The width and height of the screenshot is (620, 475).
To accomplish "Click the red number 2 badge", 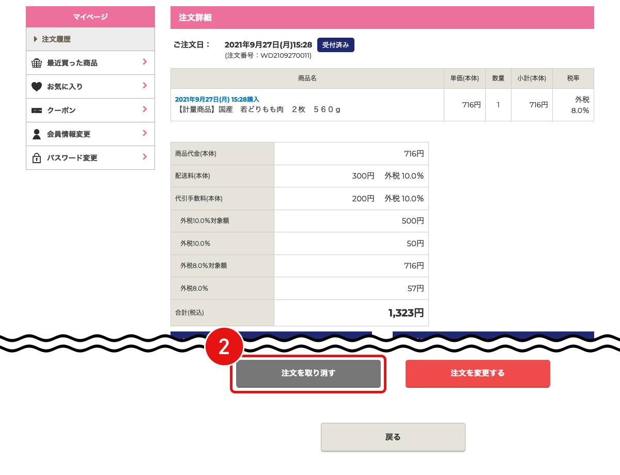I will [224, 347].
